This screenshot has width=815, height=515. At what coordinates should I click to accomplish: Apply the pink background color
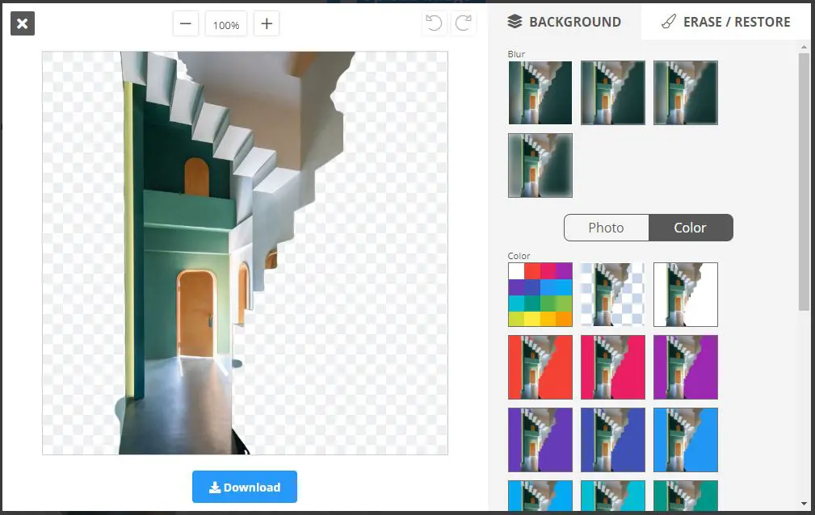click(613, 367)
